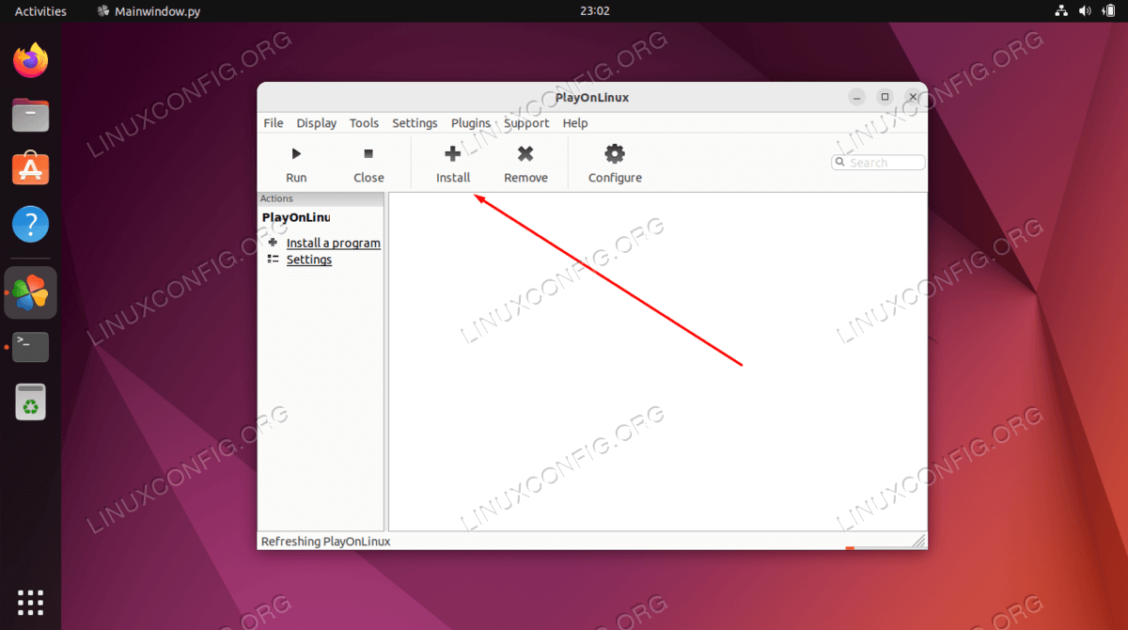Screen dimensions: 1128x630
Task: Click the Close toolbar stop icon
Action: pos(368,153)
